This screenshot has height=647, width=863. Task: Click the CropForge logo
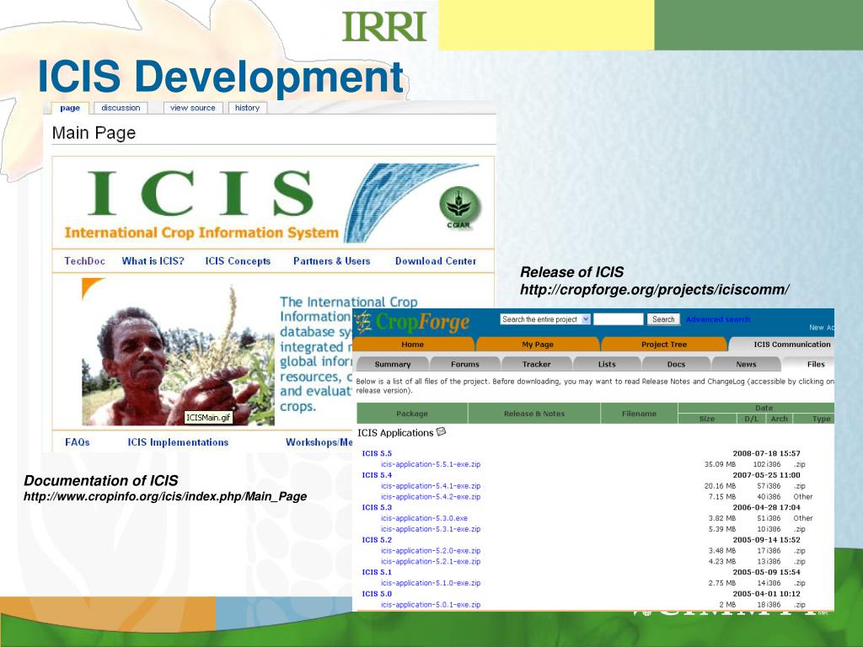point(413,323)
